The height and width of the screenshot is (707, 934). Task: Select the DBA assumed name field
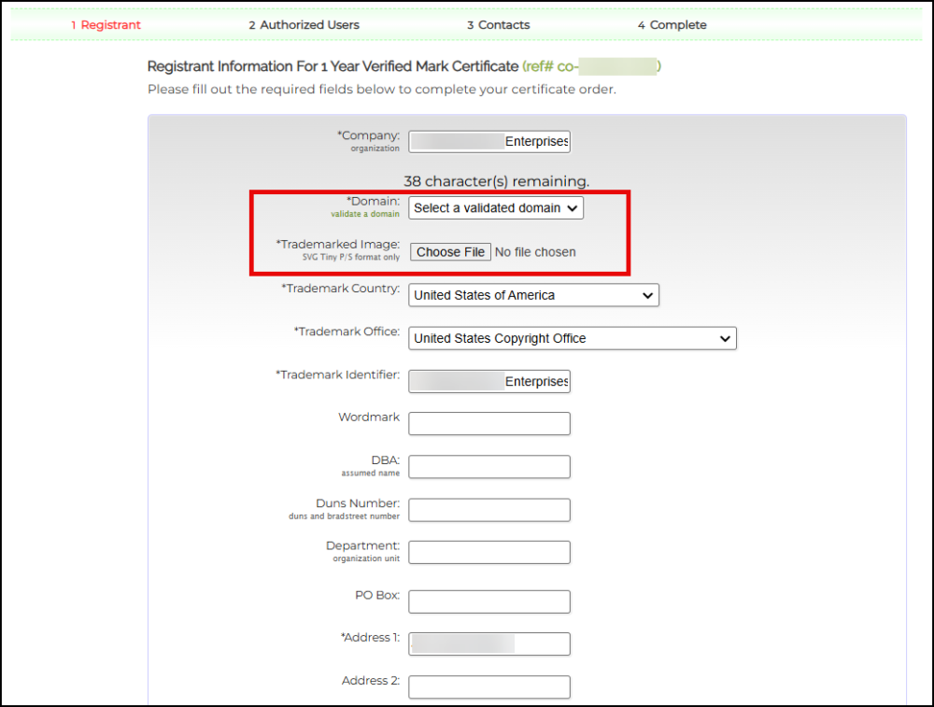[488, 467]
